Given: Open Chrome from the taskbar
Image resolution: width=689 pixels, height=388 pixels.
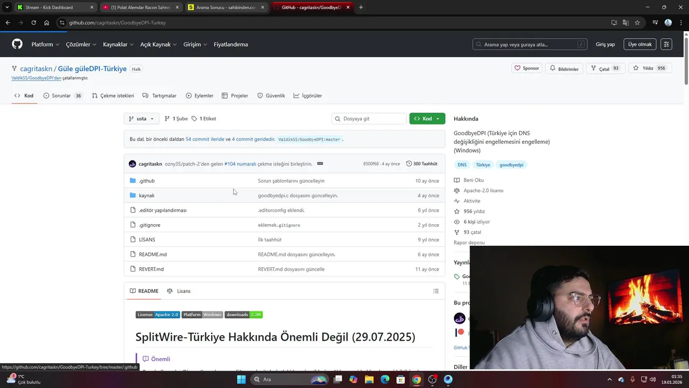Looking at the screenshot, I should pyautogui.click(x=417, y=379).
